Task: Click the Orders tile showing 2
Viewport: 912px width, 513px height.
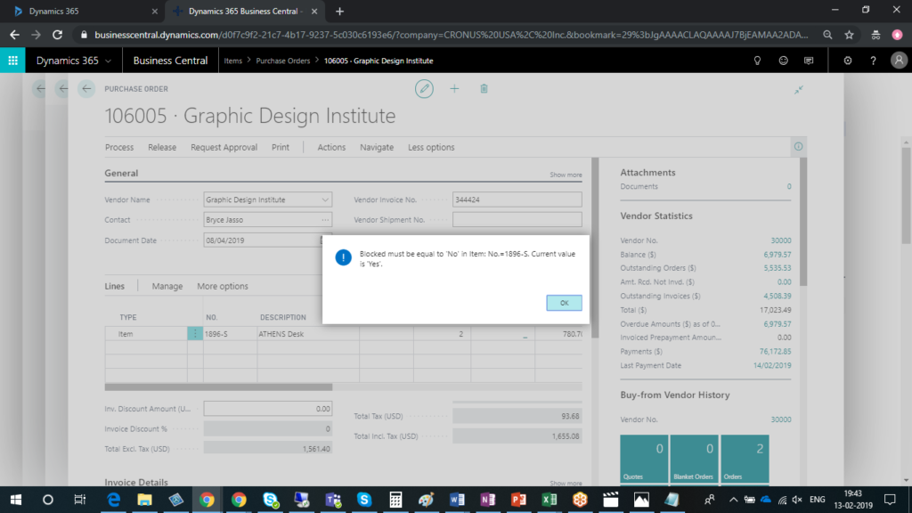Action: point(745,459)
